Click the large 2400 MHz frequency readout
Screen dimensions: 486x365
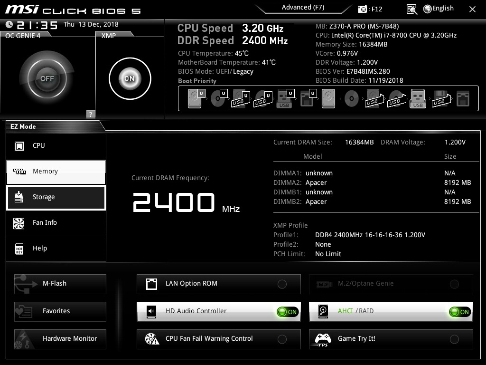tap(186, 202)
